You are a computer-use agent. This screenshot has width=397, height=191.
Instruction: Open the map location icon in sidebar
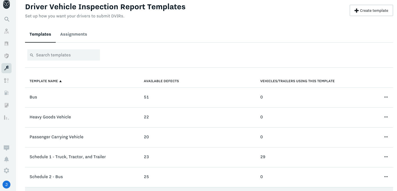pyautogui.click(x=6, y=31)
